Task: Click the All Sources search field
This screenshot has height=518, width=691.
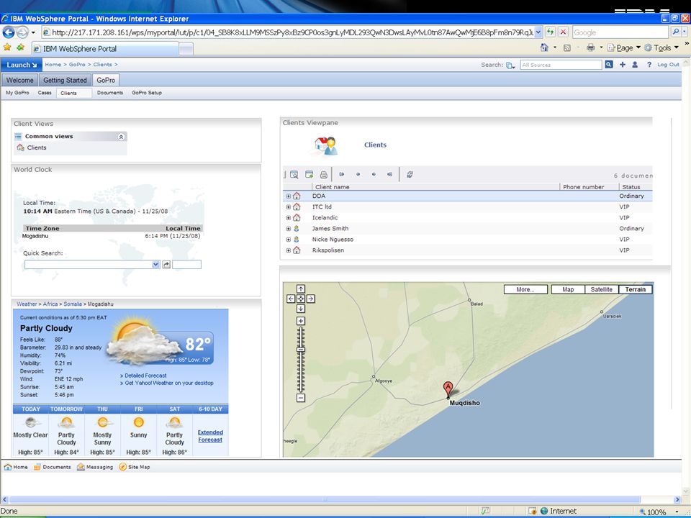Action: pos(561,65)
